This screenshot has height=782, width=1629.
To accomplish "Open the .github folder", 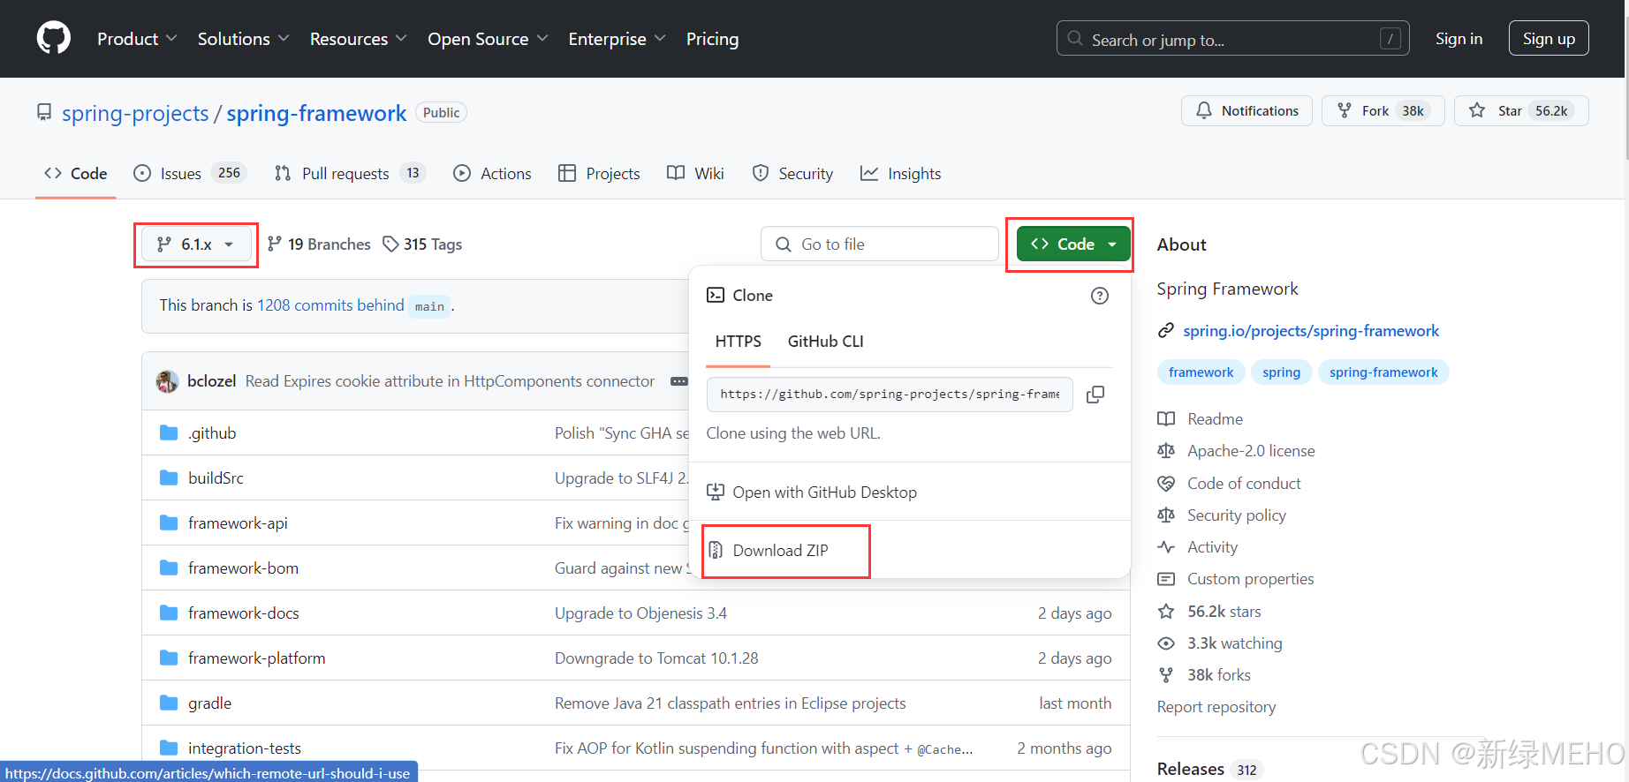I will point(212,433).
